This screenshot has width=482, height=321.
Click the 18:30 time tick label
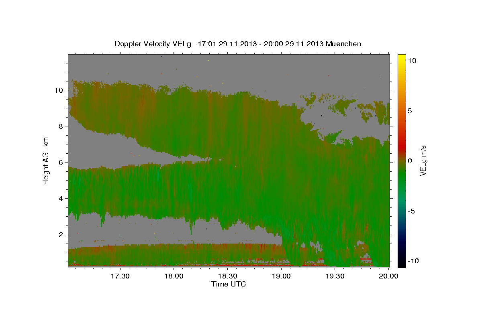click(x=227, y=276)
